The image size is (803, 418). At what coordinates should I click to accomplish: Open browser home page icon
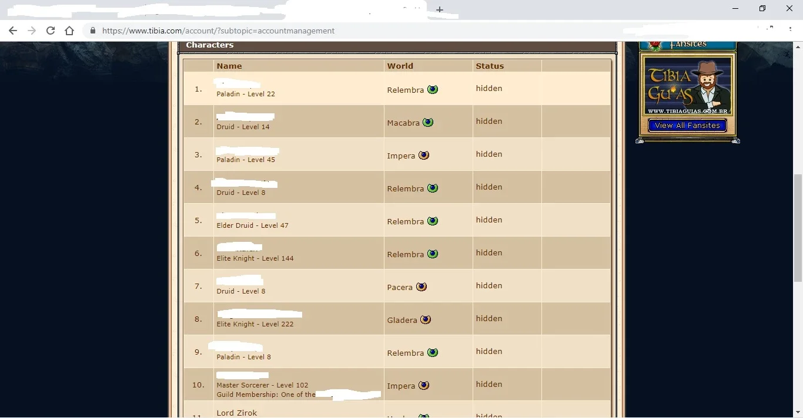(69, 31)
